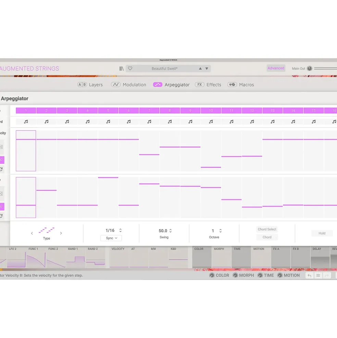Viewport: 337px width, 338px height.
Task: Open the history list icon in the bottom bar
Action: 318,275
